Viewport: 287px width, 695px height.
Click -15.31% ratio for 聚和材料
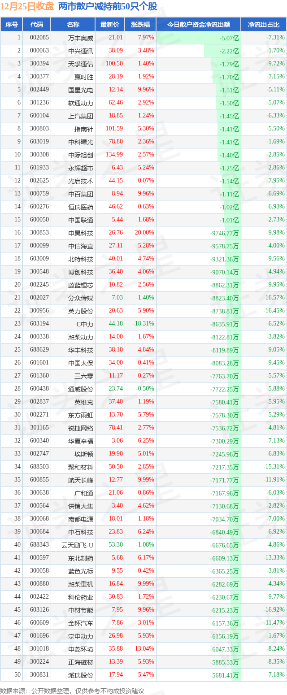(x=274, y=467)
